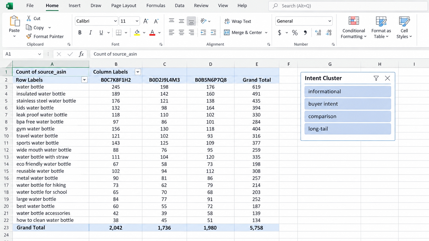This screenshot has height=241, width=429.
Task: Open Font dialog launcher
Action: pyautogui.click(x=161, y=44)
